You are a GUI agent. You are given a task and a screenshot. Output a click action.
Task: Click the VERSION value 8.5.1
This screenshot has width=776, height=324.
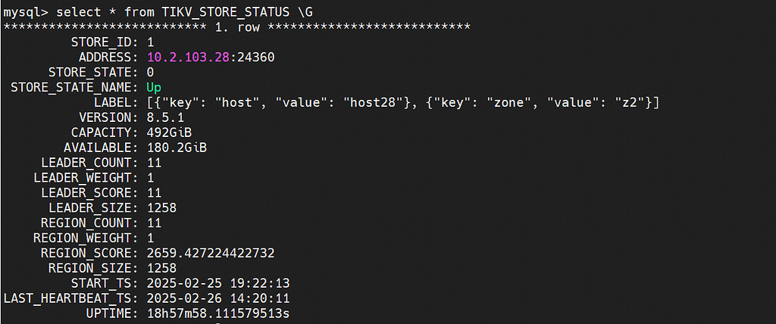point(164,117)
